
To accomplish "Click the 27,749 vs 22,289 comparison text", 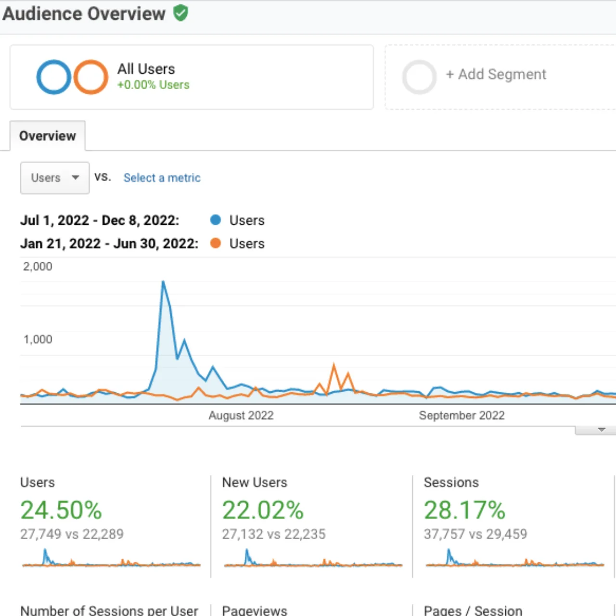I will point(72,534).
